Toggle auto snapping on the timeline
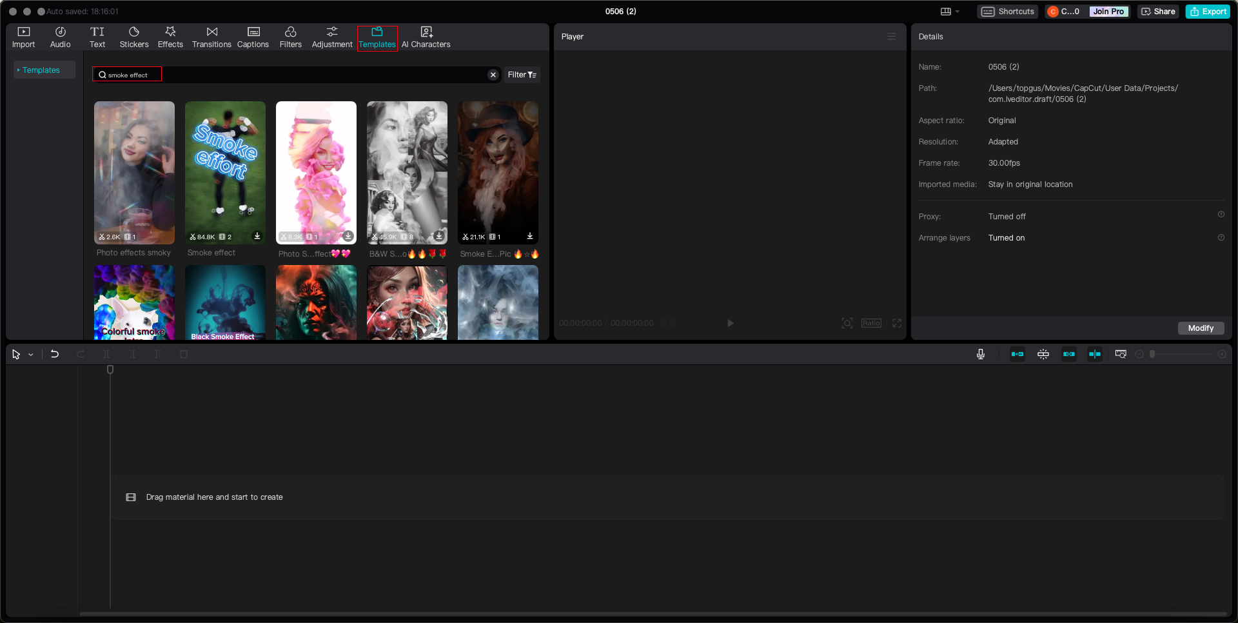Screen dimensions: 1238x623 [x=1043, y=354]
